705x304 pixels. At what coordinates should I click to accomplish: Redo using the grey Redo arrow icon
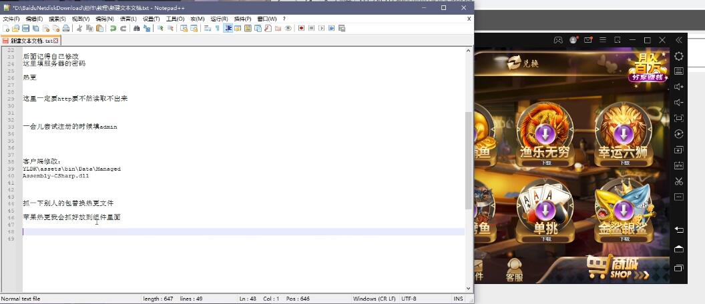tap(123, 28)
